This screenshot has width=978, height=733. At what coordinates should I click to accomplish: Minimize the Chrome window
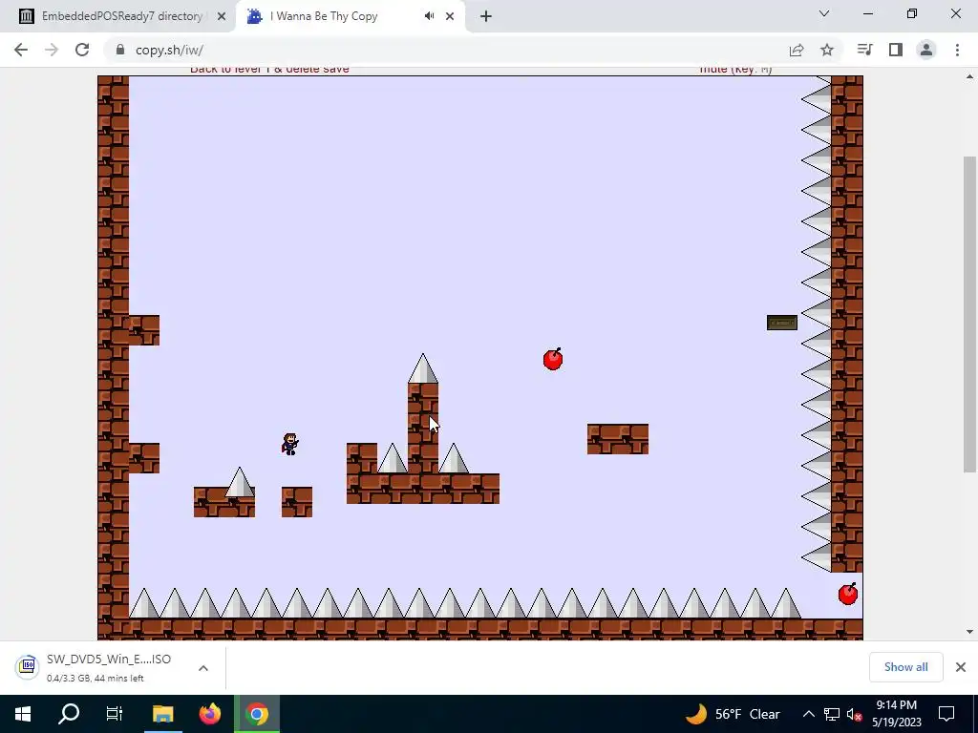click(x=867, y=13)
